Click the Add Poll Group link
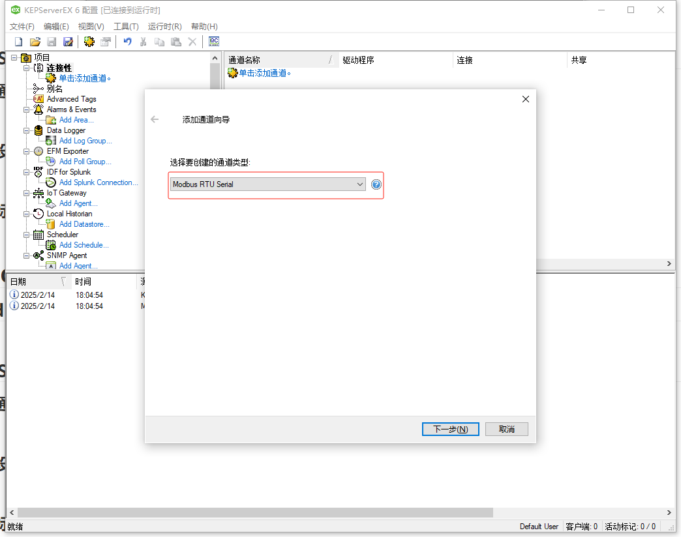Image resolution: width=681 pixels, height=537 pixels. [x=85, y=162]
